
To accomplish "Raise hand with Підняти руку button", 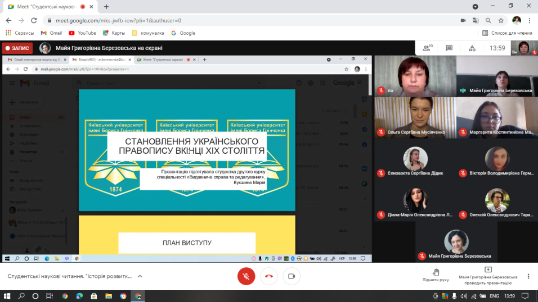I will (x=436, y=275).
